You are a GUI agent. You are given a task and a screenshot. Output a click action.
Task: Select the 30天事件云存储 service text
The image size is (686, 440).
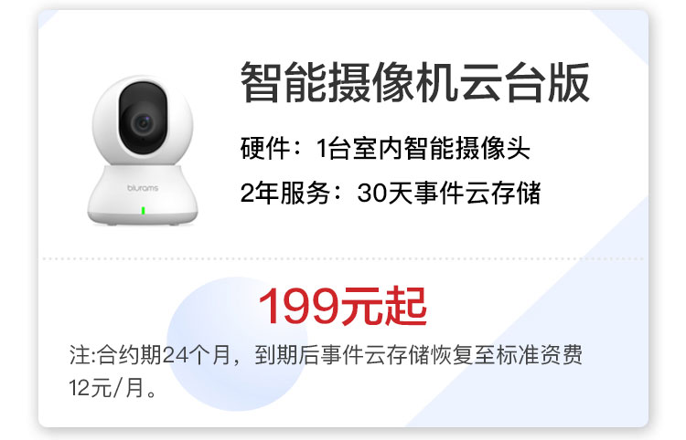(449, 193)
